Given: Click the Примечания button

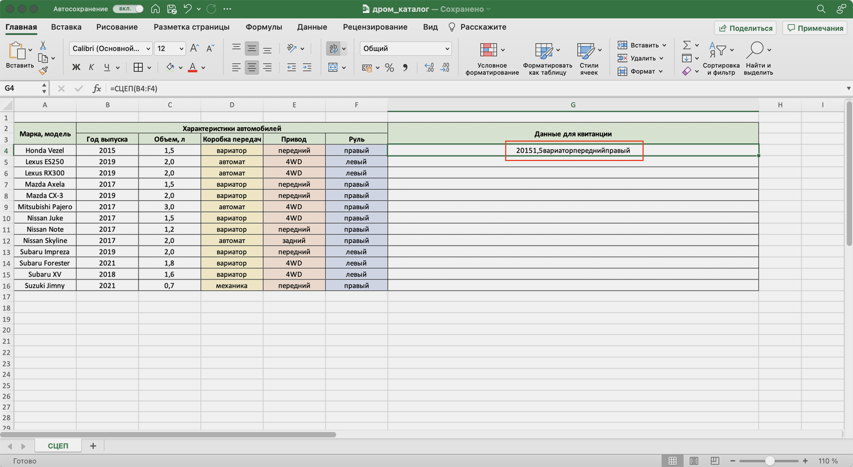Looking at the screenshot, I should pyautogui.click(x=815, y=28).
